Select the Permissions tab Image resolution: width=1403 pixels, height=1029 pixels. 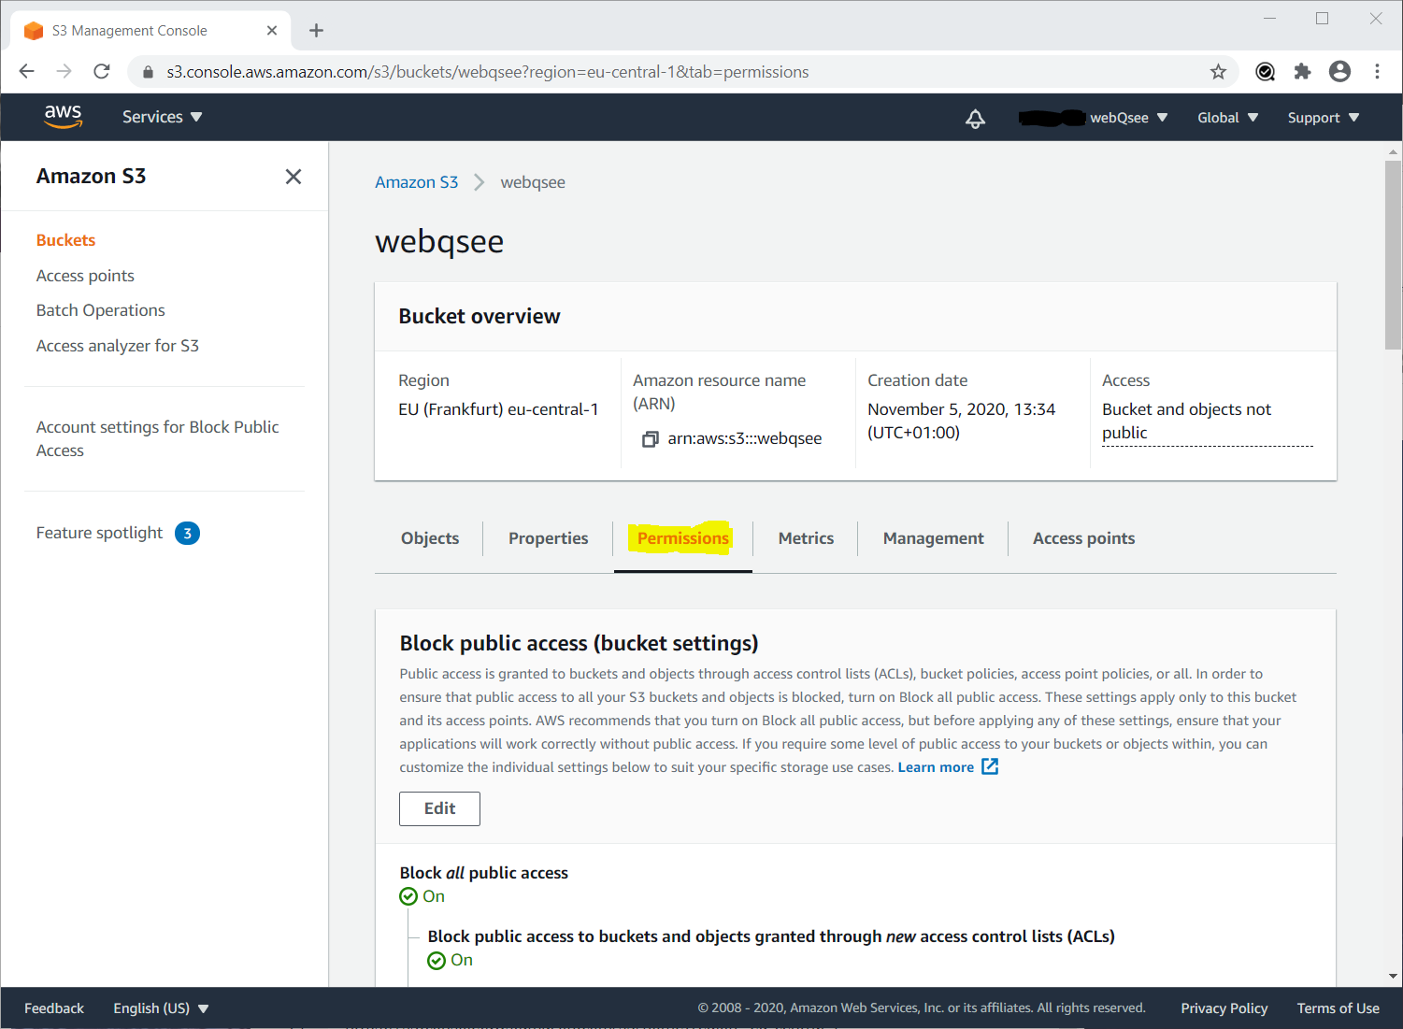tap(683, 538)
